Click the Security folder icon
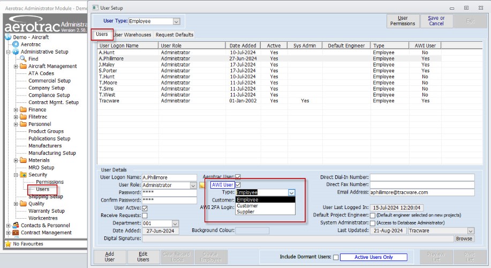The width and height of the screenshot is (491, 268). coord(23,175)
